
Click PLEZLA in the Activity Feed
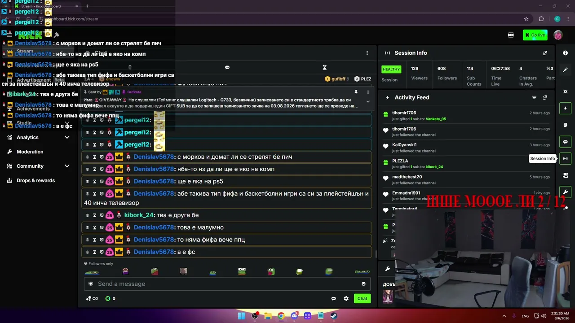(400, 161)
